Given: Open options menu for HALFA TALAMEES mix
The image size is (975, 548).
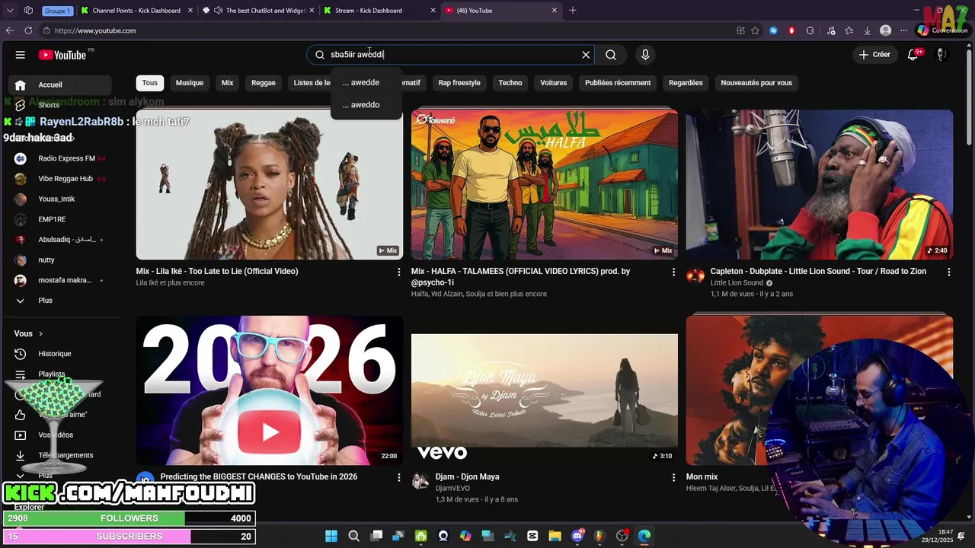Looking at the screenshot, I should point(673,272).
